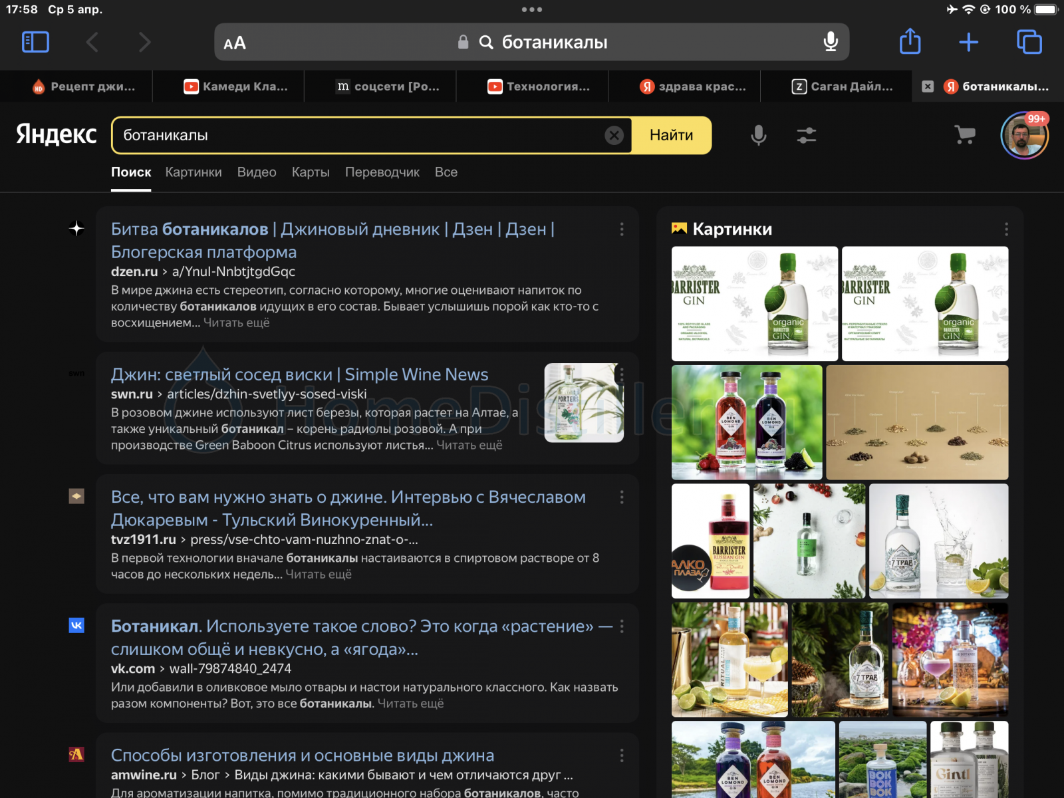Close the ботаникалы tab
Image resolution: width=1064 pixels, height=798 pixels.
tap(928, 86)
